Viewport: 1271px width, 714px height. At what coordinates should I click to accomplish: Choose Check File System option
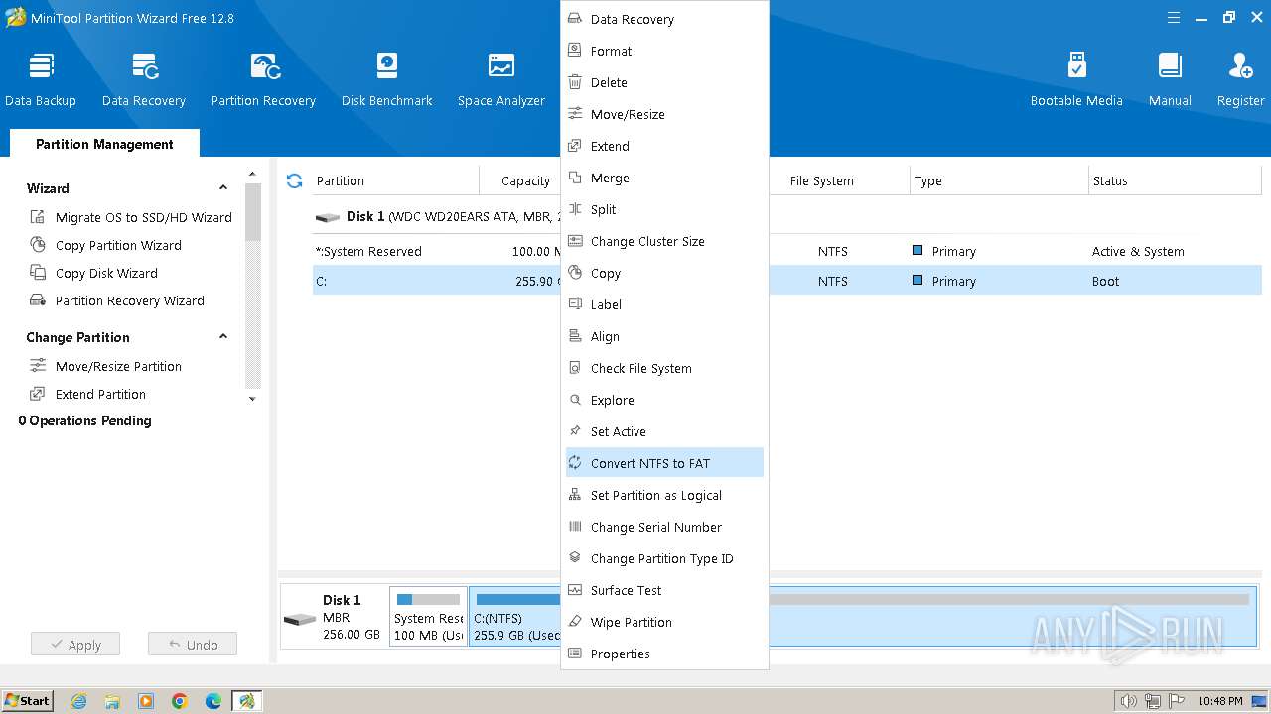(664, 368)
